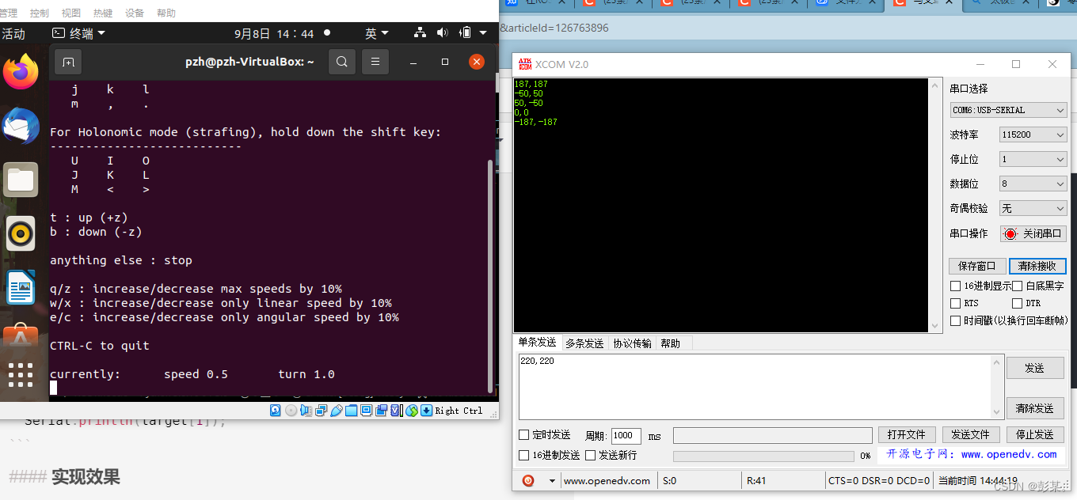Screen dimensions: 1077x500
Task: Open the terminal hamburger menu
Action: point(375,62)
